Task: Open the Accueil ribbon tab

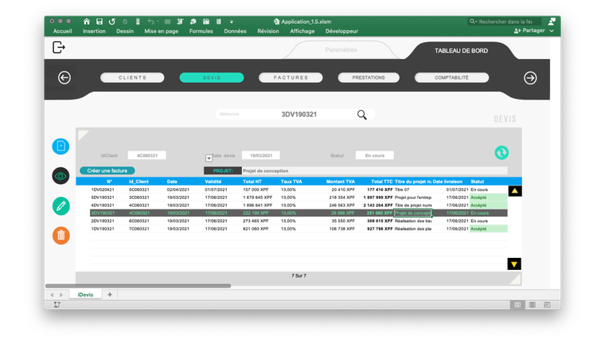Action: point(63,31)
